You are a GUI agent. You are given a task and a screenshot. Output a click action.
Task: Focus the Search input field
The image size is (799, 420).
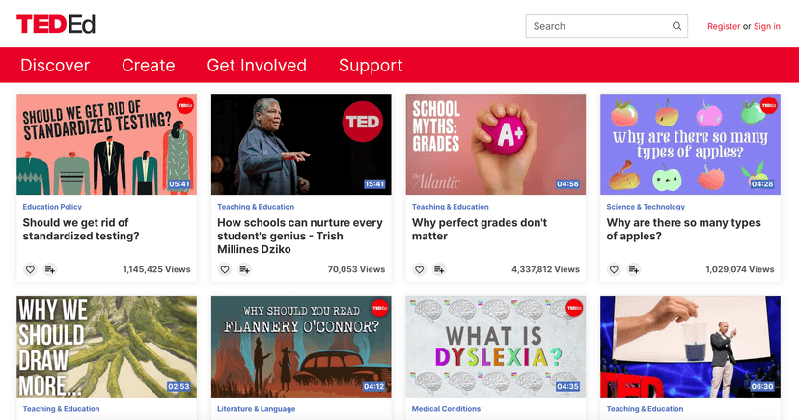pyautogui.click(x=598, y=26)
